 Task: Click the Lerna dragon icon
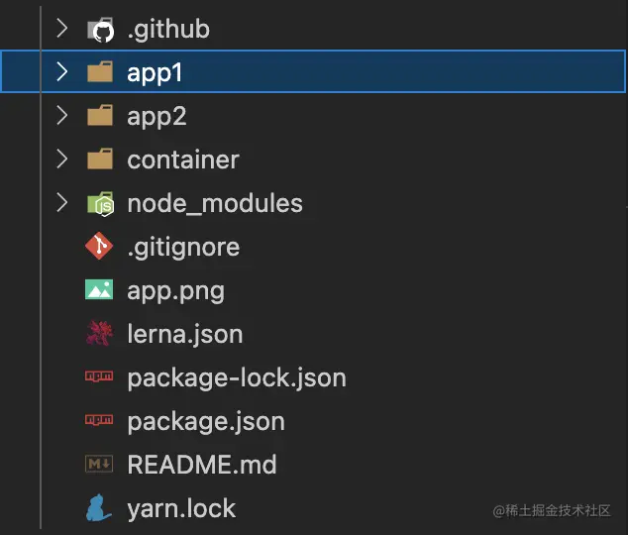(x=100, y=334)
